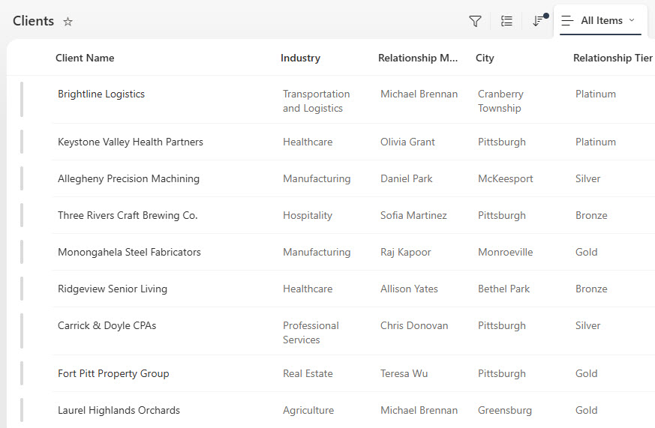Open Industry column header options

pyautogui.click(x=300, y=58)
